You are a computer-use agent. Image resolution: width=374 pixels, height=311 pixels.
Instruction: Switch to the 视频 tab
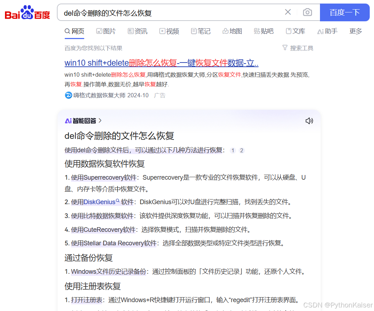pos(169,31)
